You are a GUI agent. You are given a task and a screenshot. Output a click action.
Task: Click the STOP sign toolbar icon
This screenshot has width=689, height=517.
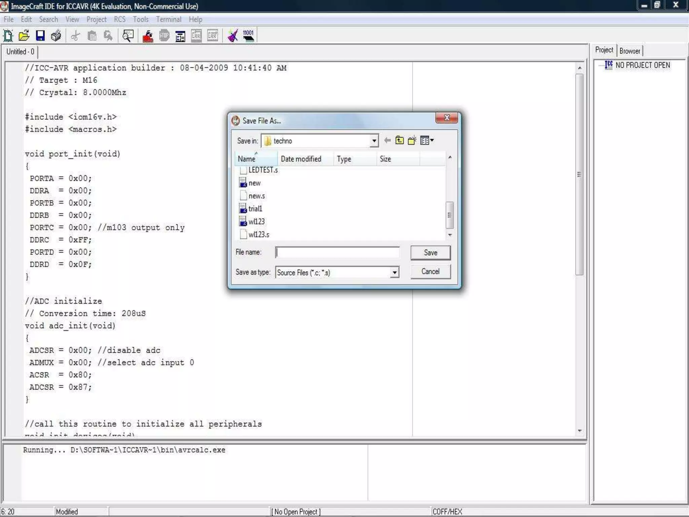pos(164,36)
